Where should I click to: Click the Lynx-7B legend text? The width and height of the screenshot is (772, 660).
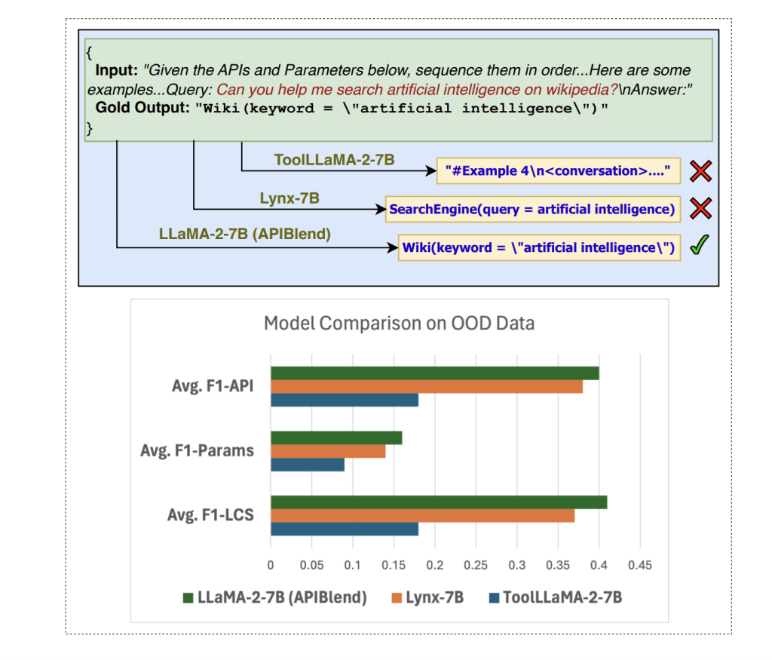coord(435,597)
